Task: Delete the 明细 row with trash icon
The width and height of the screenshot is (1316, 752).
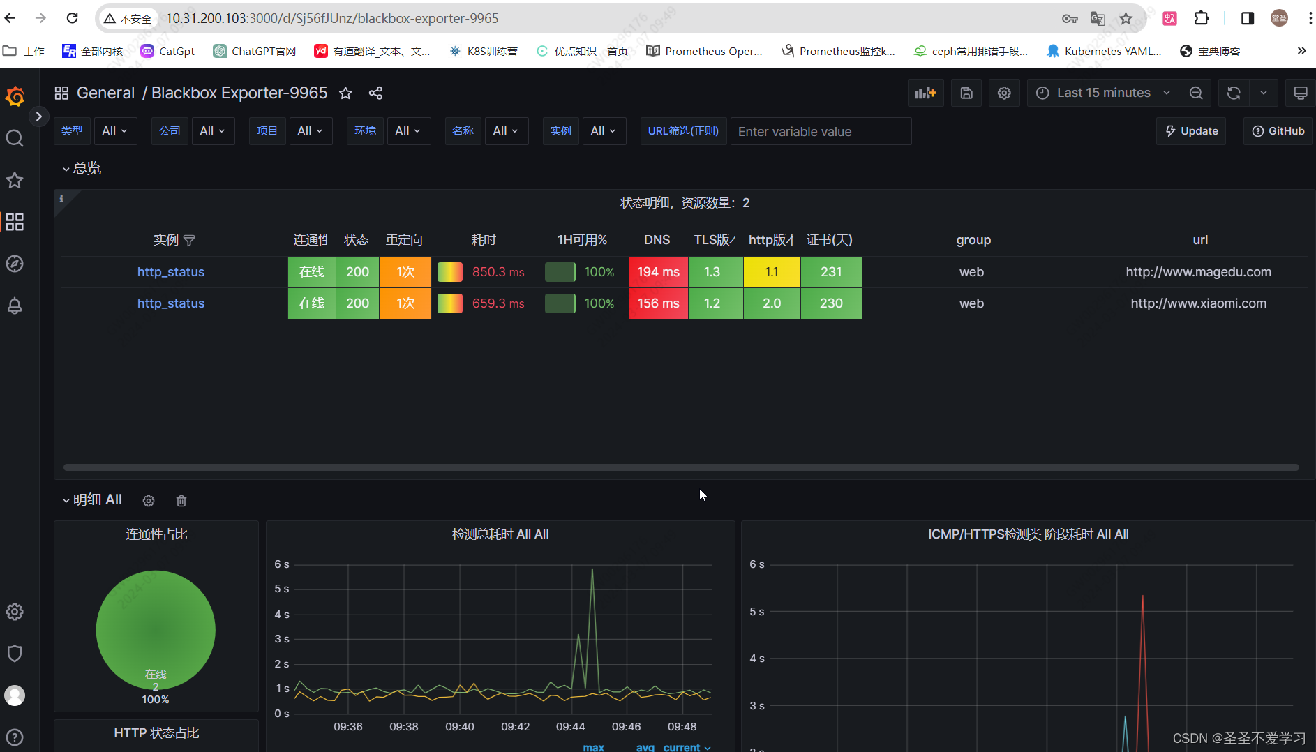Action: pos(181,501)
